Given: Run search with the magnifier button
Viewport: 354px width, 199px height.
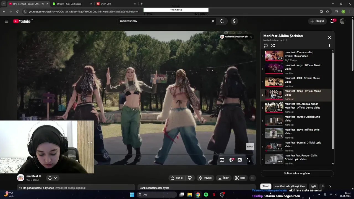Looking at the screenshot, I should click(222, 21).
